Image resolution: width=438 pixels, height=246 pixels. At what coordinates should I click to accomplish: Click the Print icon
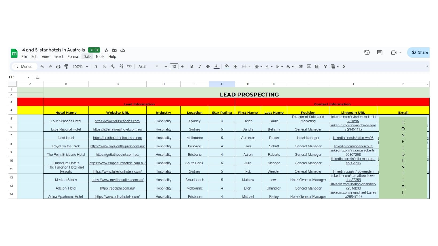tap(58, 67)
